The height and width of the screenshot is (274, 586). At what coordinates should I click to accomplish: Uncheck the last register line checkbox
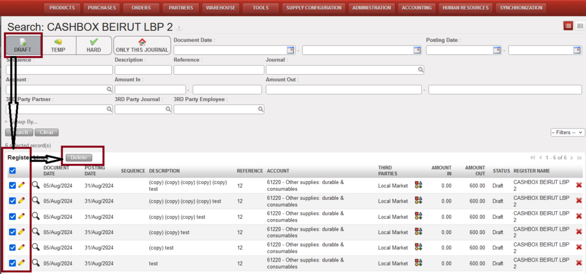click(13, 263)
